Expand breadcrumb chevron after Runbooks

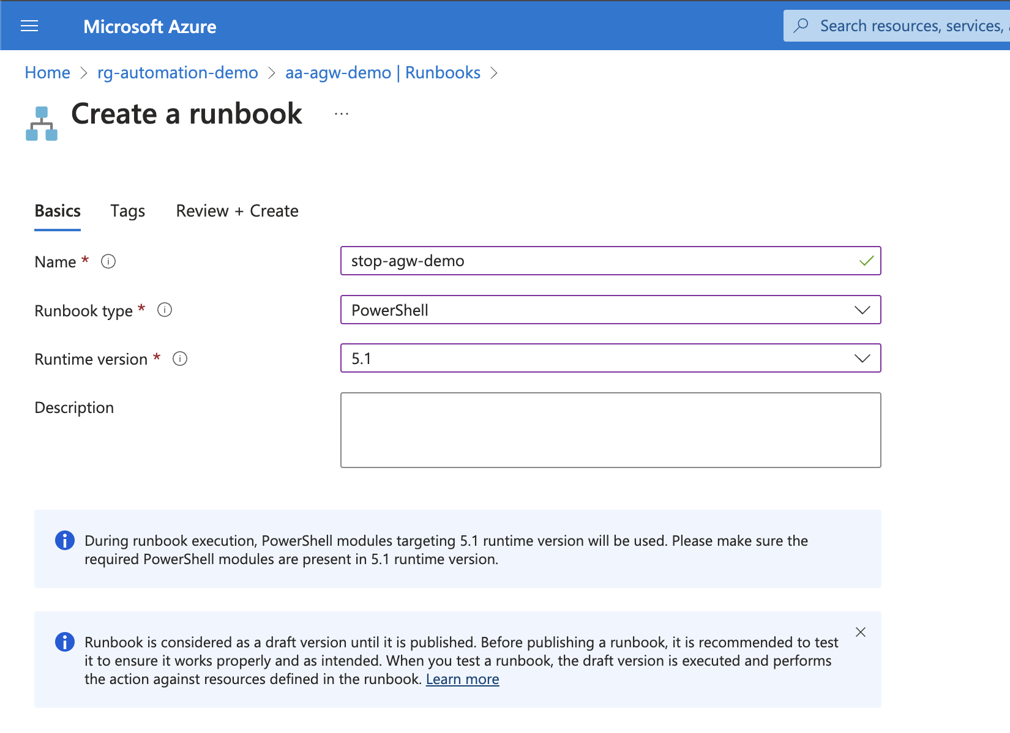pyautogui.click(x=495, y=73)
